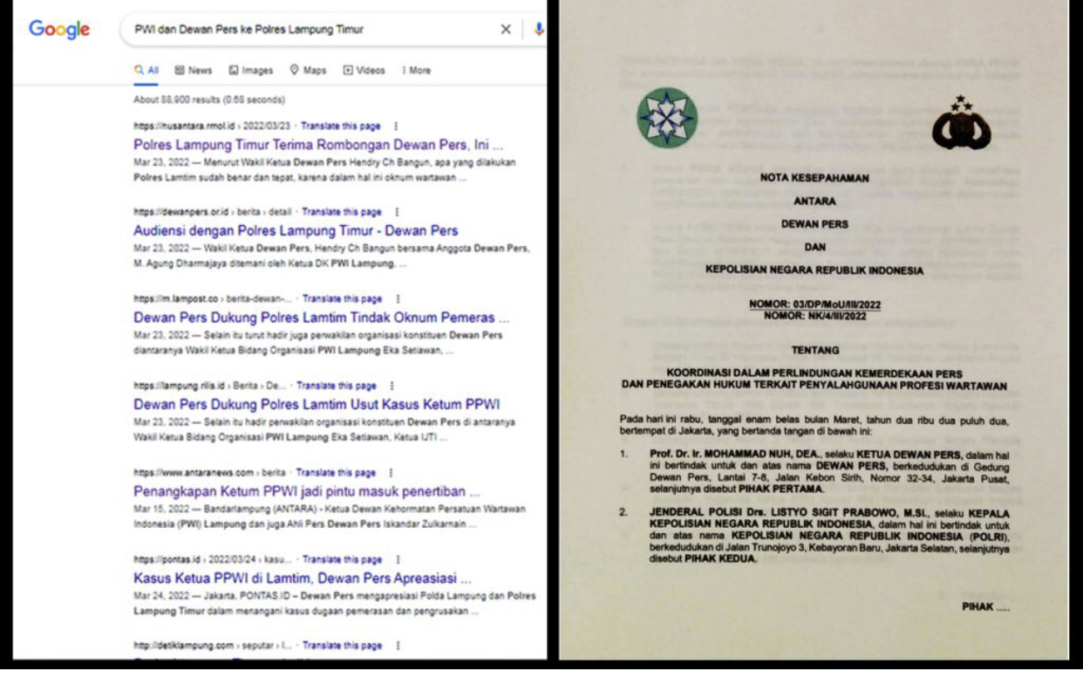
Task: Switch to the News tab
Action: point(194,70)
